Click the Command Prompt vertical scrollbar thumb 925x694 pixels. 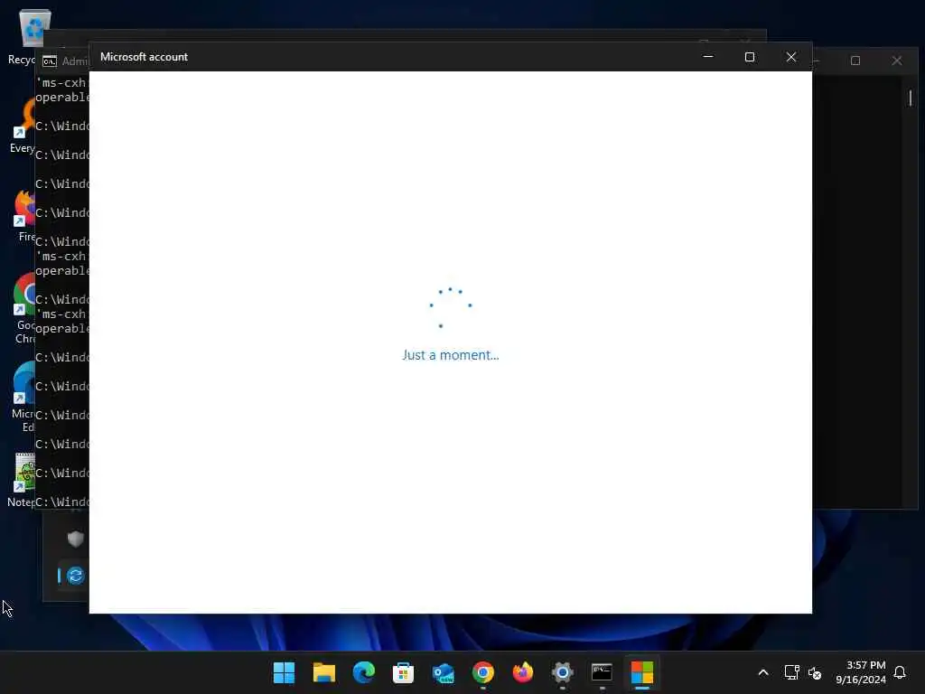point(911,98)
